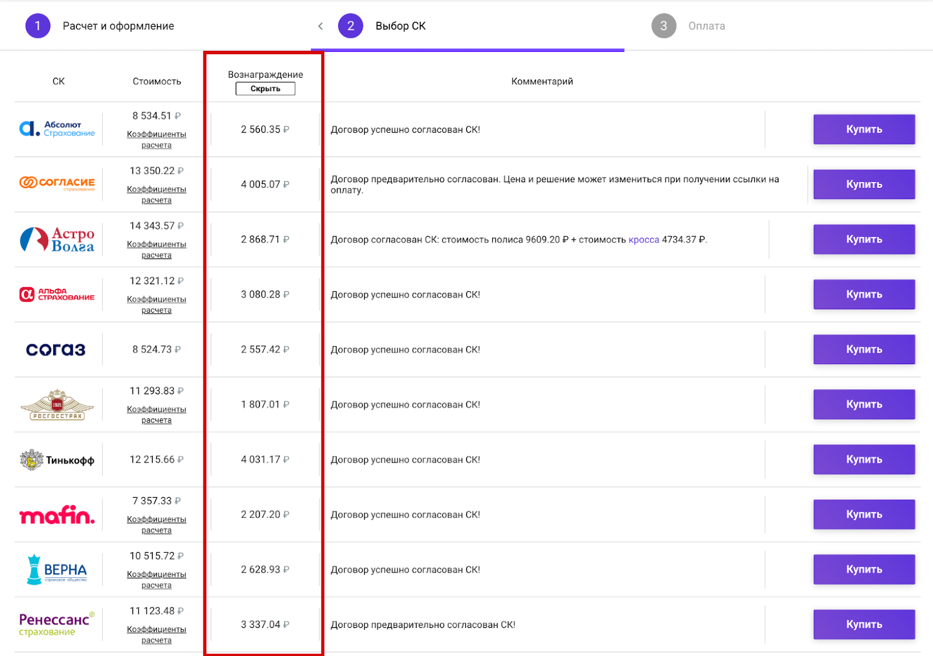Click the Абсолют Страхование logo
Screen dimensions: 933x656
click(57, 129)
